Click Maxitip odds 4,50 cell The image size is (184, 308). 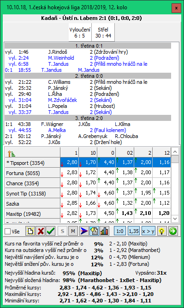[107, 214]
